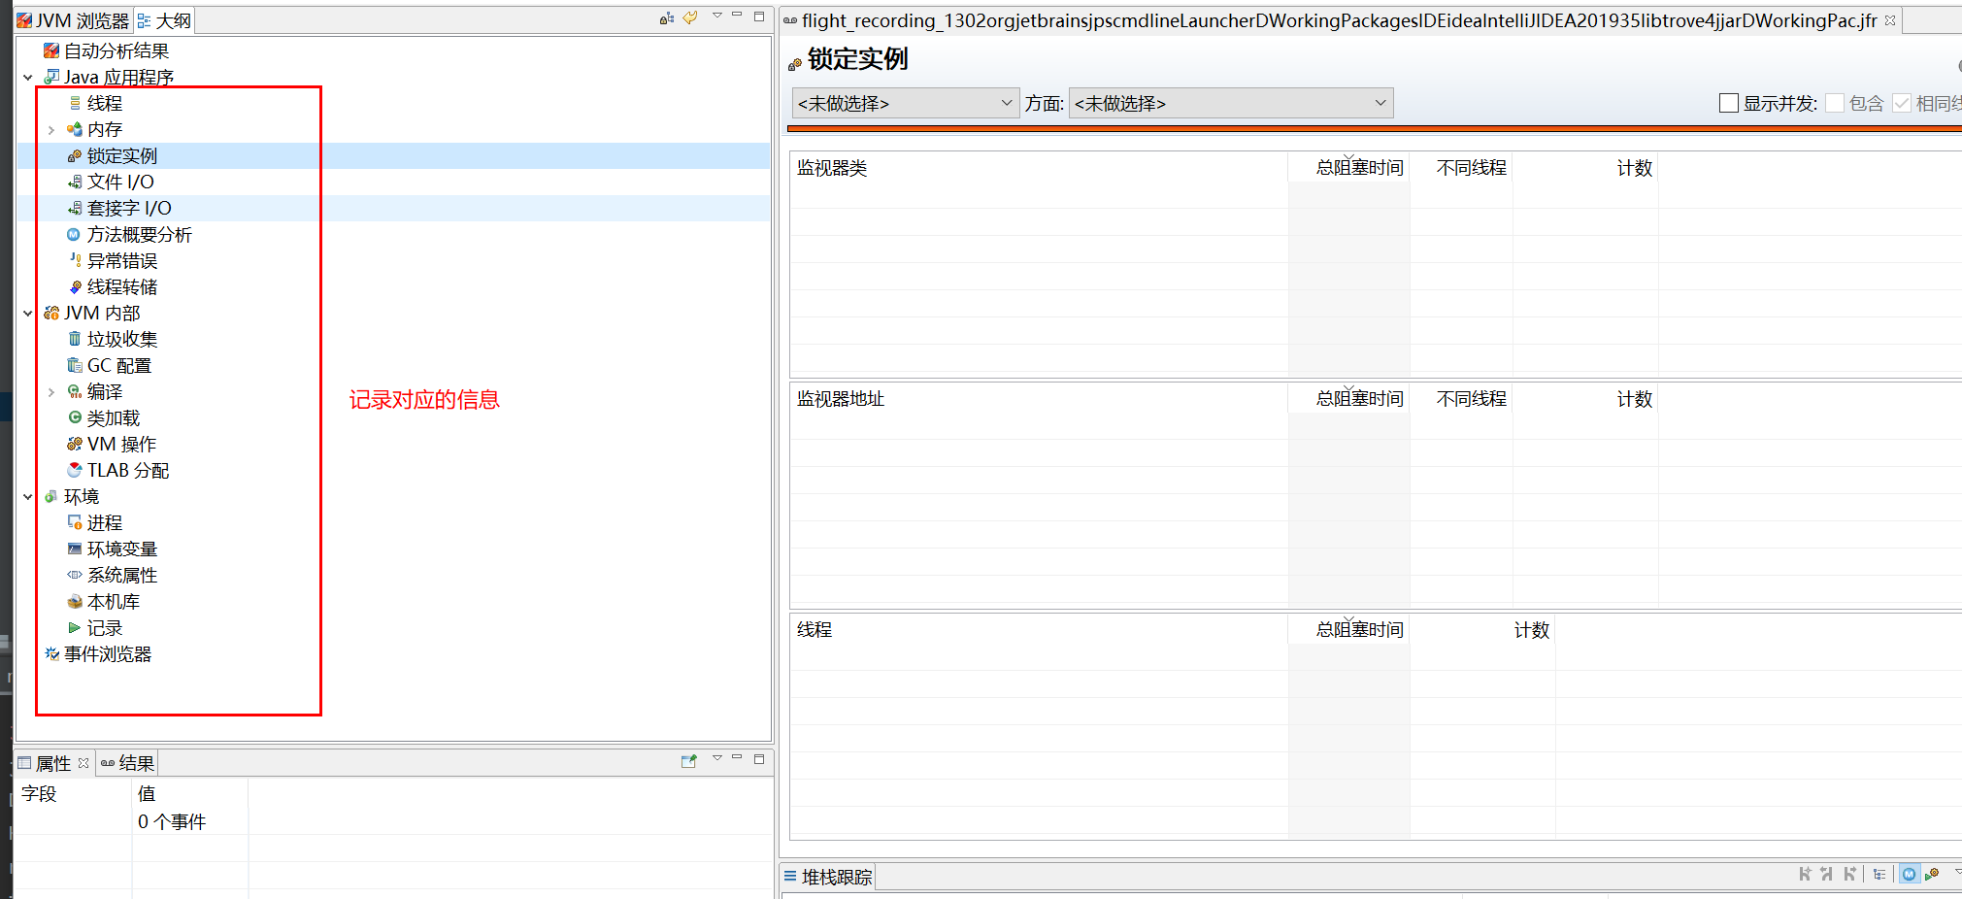Click the 值 column header
This screenshot has height=899, width=1962.
[x=190, y=793]
